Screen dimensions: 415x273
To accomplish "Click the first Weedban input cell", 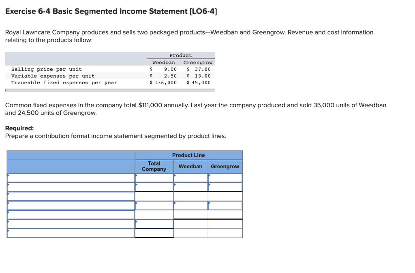I will 190,177.
